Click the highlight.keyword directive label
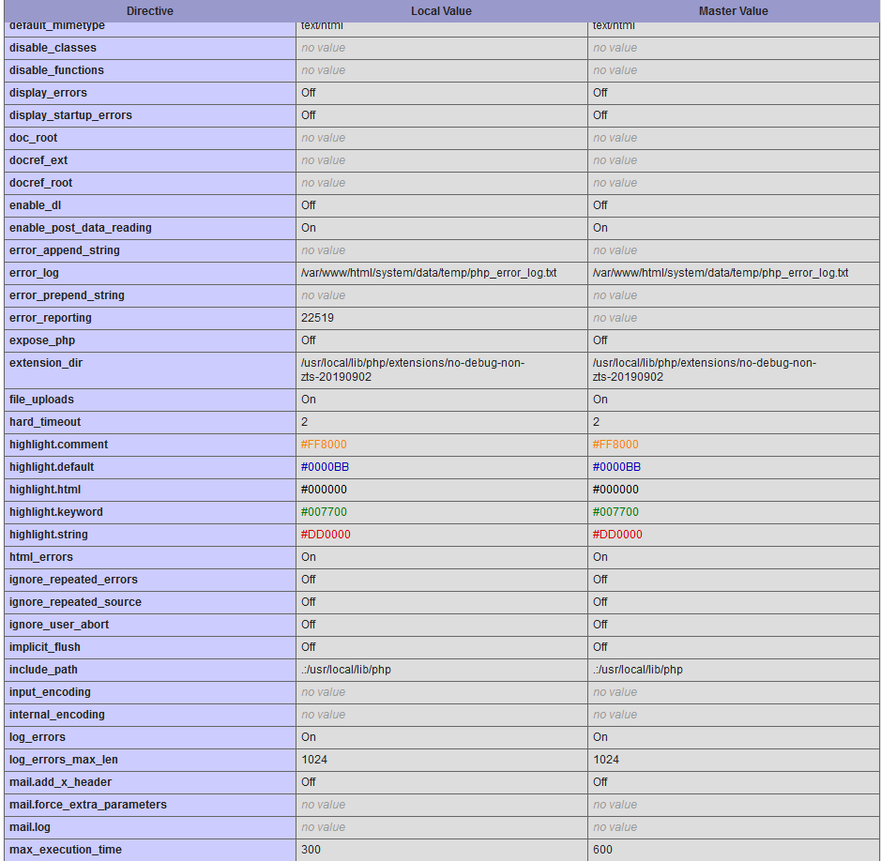The width and height of the screenshot is (881, 861). click(x=56, y=512)
